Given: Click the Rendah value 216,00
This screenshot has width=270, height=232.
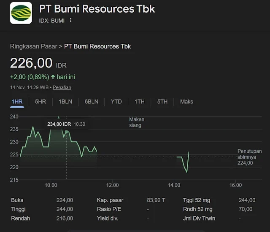Looking at the screenshot, I should [65, 219].
